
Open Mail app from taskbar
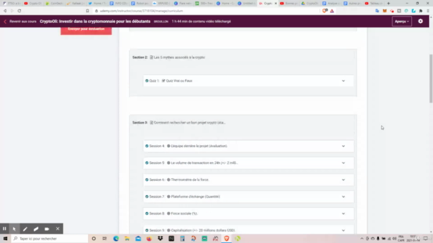click(138, 238)
